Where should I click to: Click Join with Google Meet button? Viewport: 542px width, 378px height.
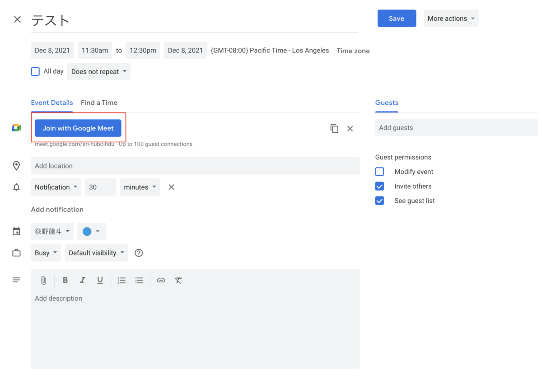(78, 128)
